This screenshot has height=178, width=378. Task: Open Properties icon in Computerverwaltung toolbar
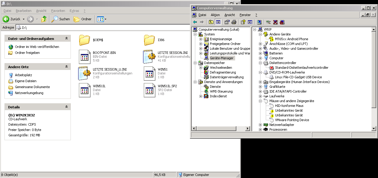click(227, 22)
